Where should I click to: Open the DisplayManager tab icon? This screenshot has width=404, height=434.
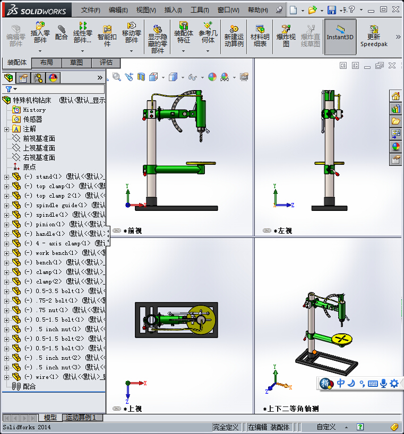tap(53, 78)
